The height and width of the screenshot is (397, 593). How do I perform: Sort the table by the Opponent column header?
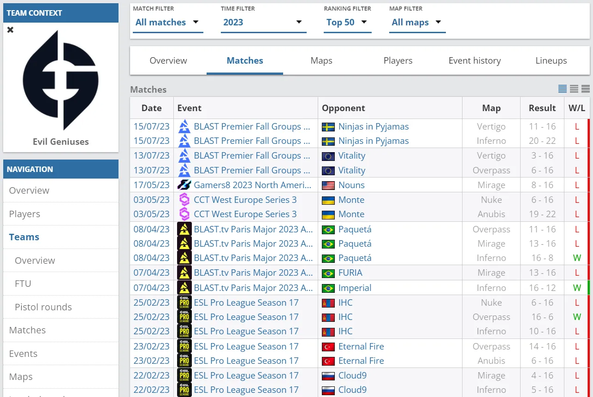click(390, 108)
